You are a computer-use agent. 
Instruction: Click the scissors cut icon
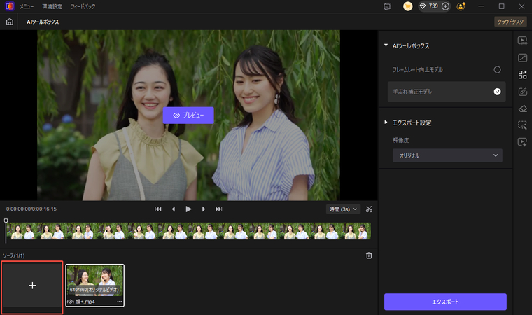370,209
